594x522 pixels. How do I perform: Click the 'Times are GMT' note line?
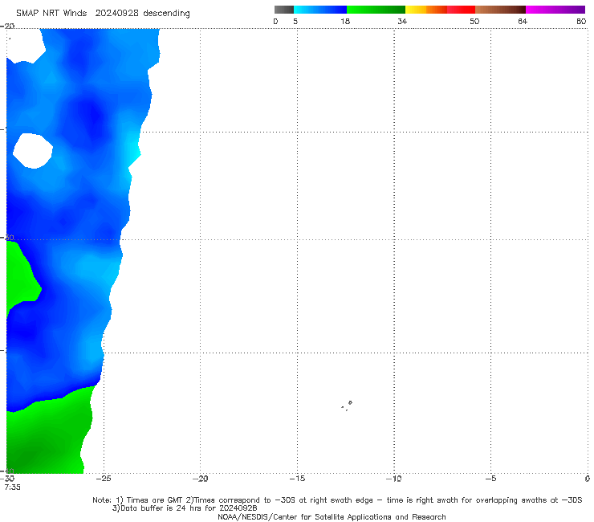tap(337, 500)
